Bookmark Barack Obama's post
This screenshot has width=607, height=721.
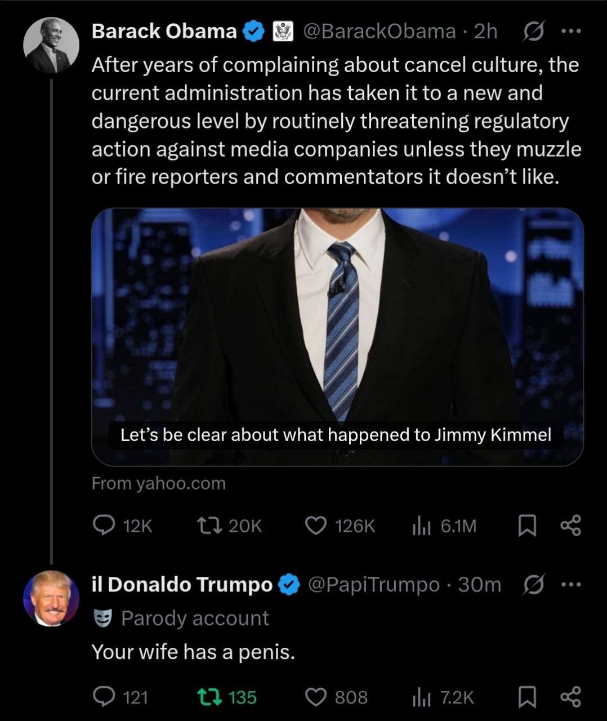coord(526,526)
